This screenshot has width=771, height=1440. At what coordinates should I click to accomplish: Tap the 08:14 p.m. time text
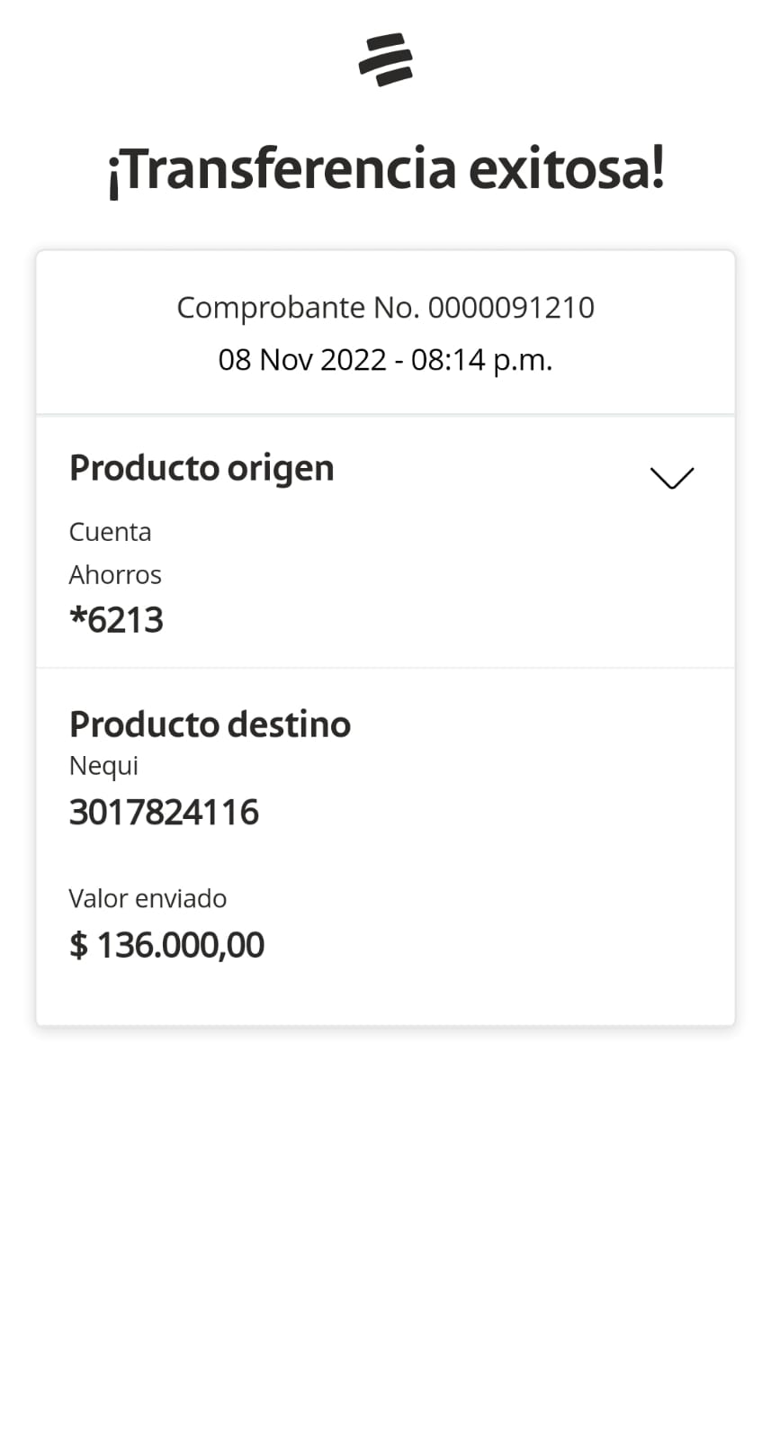[481, 360]
